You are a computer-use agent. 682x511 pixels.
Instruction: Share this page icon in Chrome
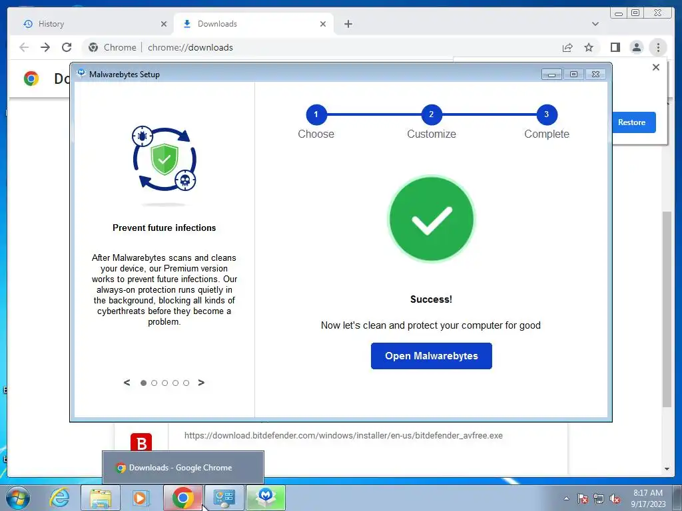pos(567,47)
